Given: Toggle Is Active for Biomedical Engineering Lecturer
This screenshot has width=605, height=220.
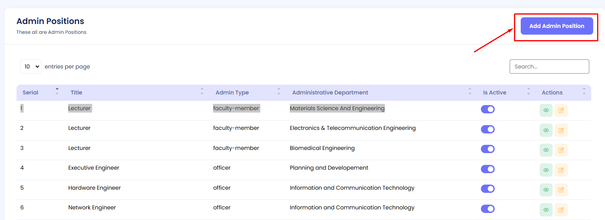Looking at the screenshot, I should pos(488,149).
